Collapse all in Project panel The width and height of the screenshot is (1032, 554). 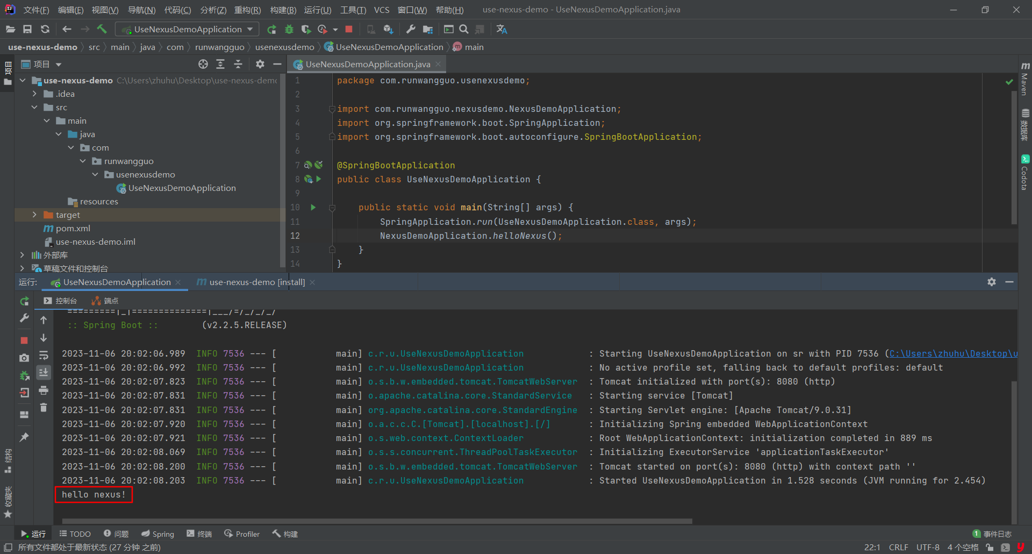[x=238, y=64]
